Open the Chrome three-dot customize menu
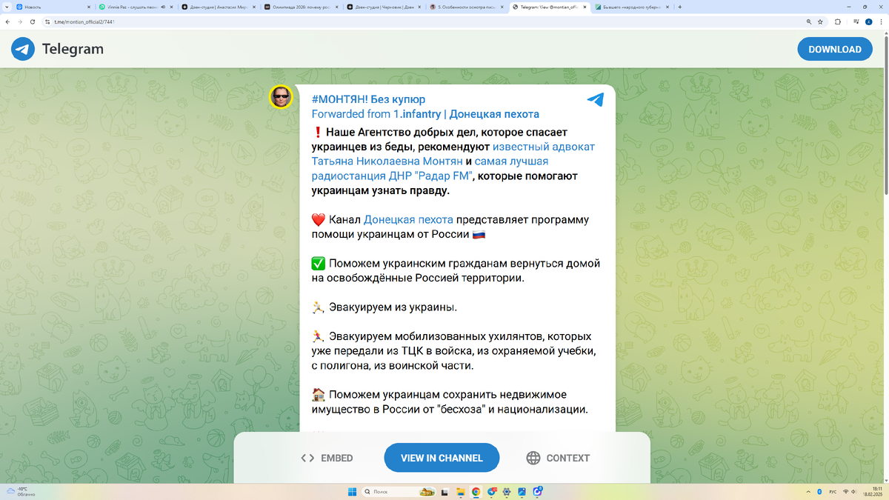Viewport: 889px width, 500px height. (x=882, y=22)
